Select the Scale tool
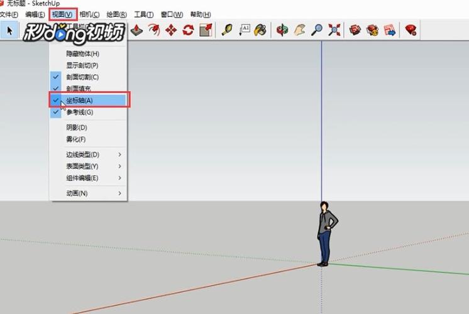Viewport: 469px width, 314px height. click(206, 30)
